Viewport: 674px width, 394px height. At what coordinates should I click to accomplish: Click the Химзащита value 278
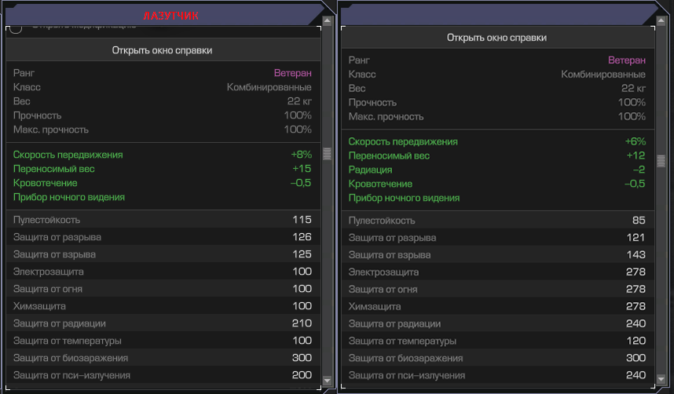(x=636, y=306)
